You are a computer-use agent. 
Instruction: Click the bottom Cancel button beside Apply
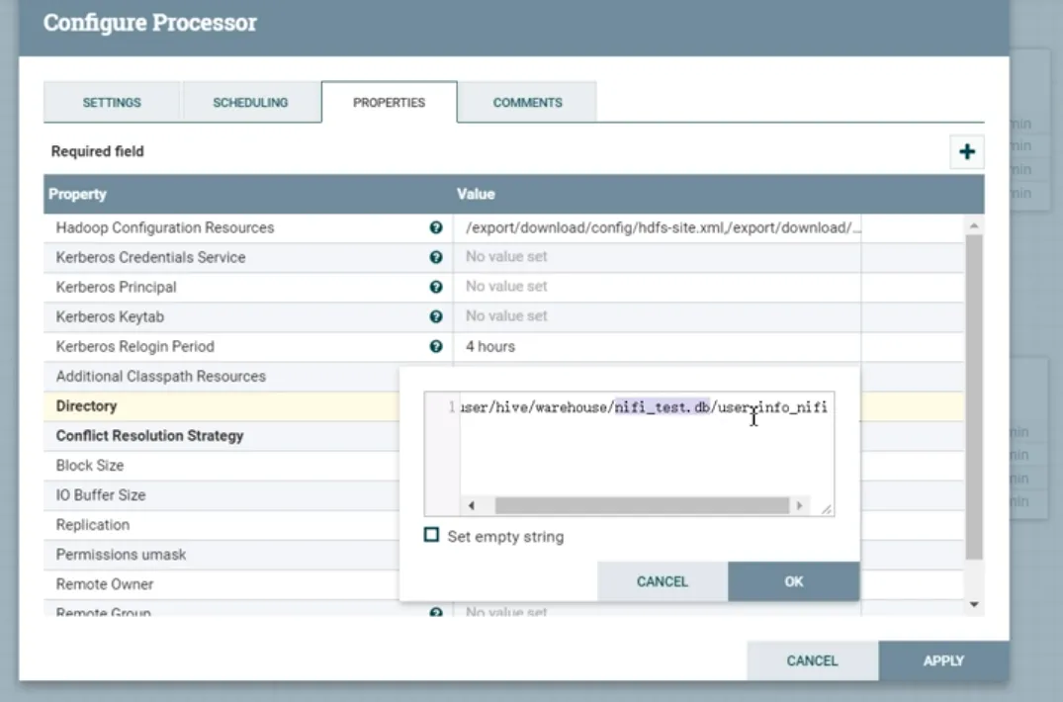coord(812,660)
